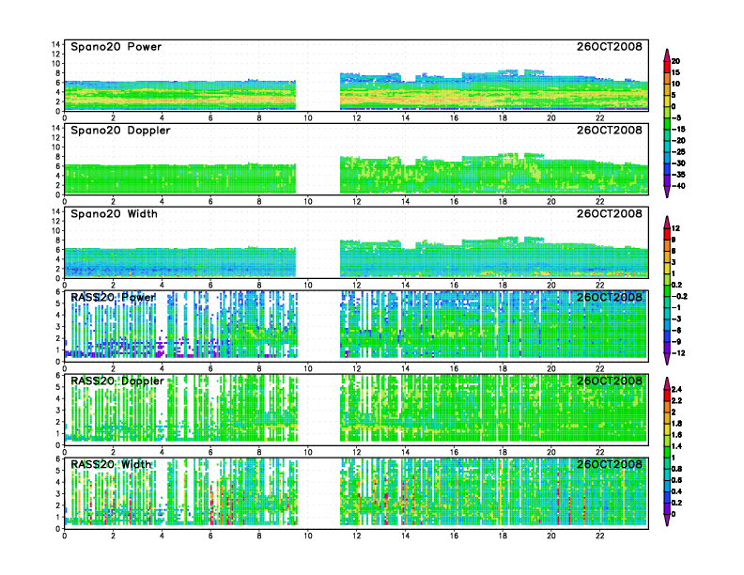Click the "Spano20 Doppler" panel title
Image resolution: width=744 pixels, height=575 pixels.
pos(120,131)
